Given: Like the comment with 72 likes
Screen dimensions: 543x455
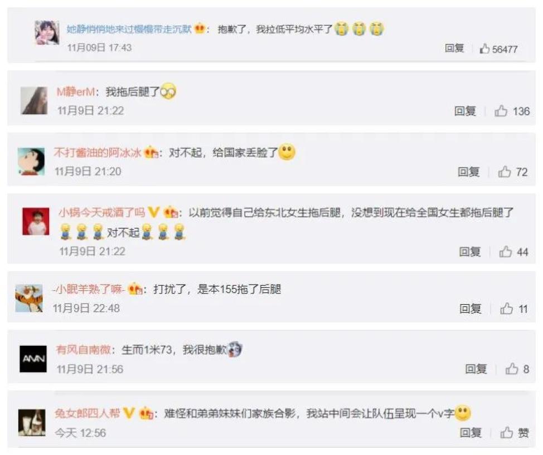Looking at the screenshot, I should tap(504, 172).
